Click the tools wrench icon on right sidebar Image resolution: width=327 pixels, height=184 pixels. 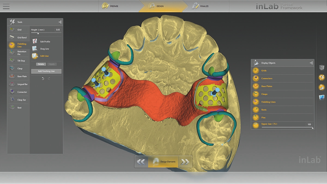(322, 77)
